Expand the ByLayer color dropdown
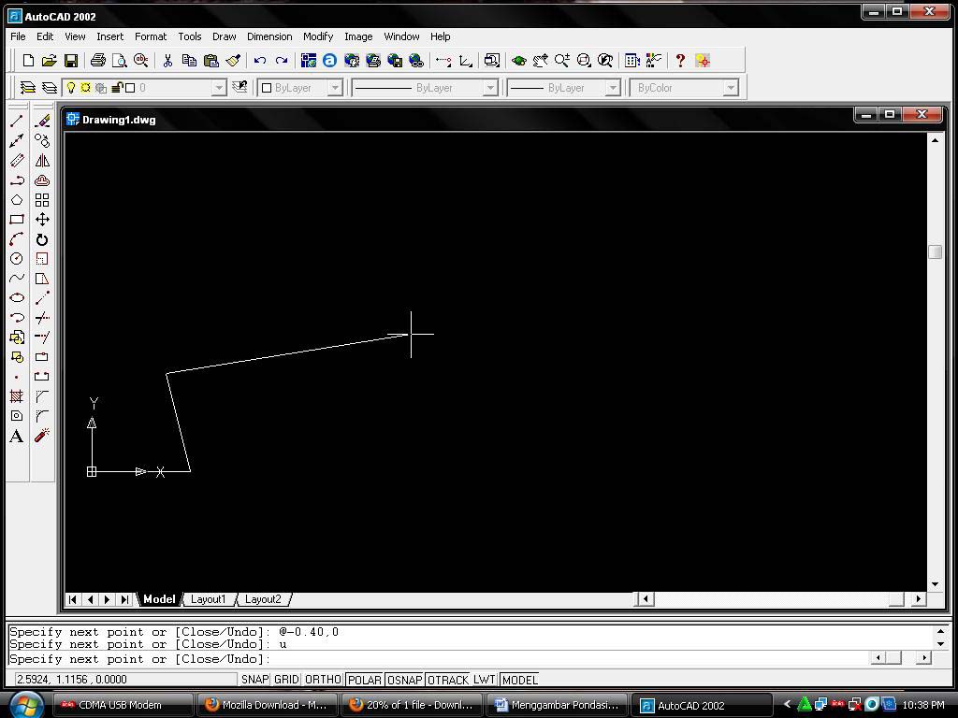The image size is (958, 718). tap(335, 88)
